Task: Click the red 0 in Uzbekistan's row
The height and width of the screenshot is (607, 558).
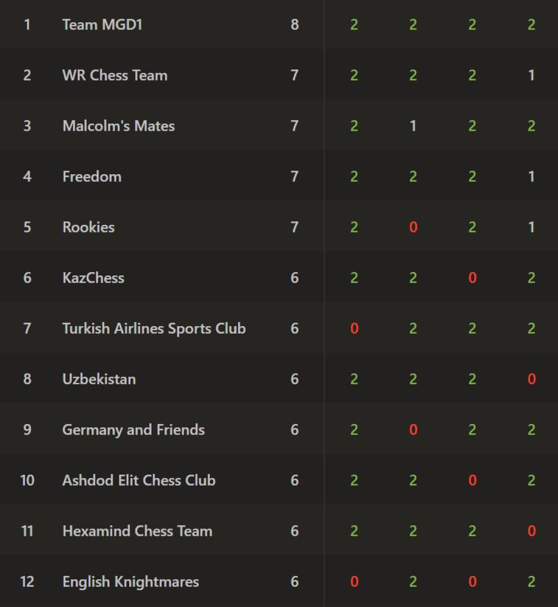Action: pos(531,379)
